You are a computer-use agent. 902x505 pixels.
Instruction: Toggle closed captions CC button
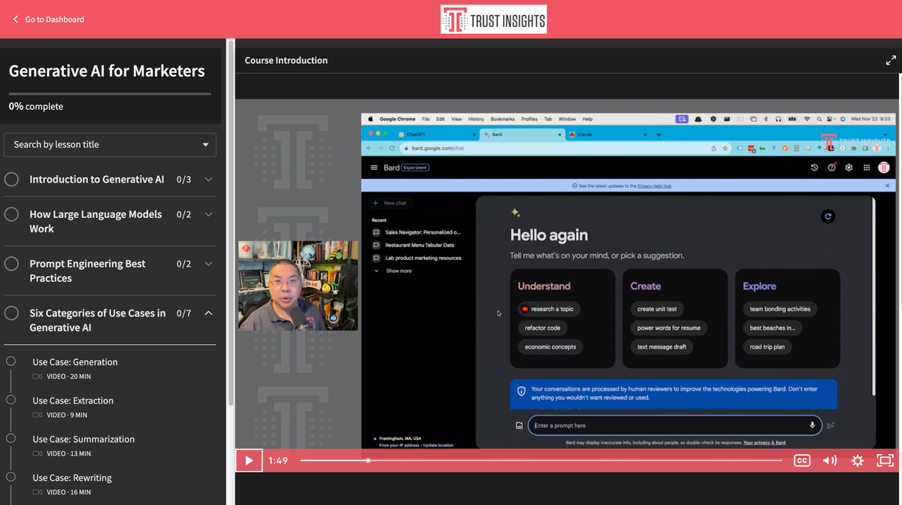coord(802,461)
